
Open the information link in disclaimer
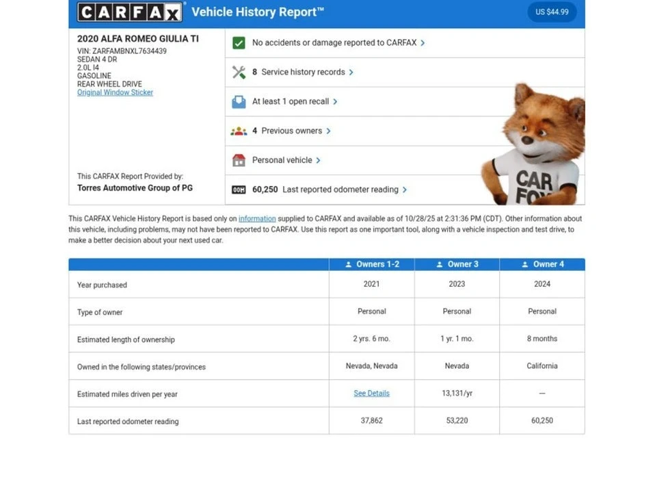(257, 218)
